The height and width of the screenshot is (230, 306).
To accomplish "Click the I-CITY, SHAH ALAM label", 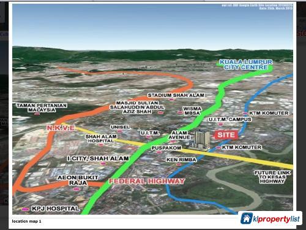I will 98,158.
